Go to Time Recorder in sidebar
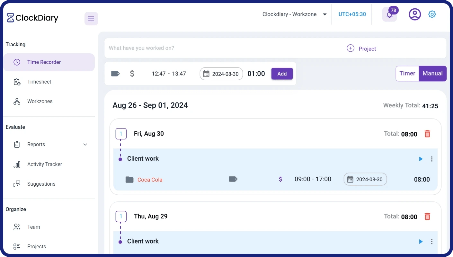Viewport: 453px width, 257px height. (x=49, y=62)
